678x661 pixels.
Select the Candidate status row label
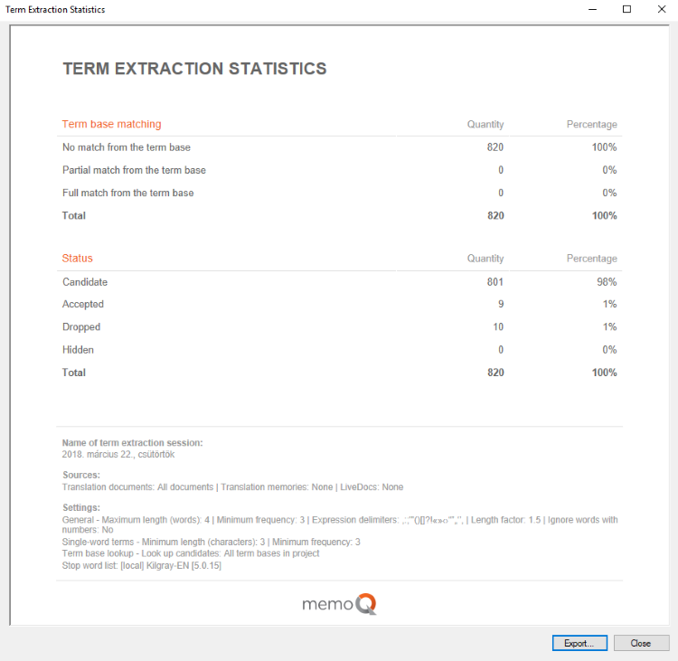pyautogui.click(x=85, y=282)
